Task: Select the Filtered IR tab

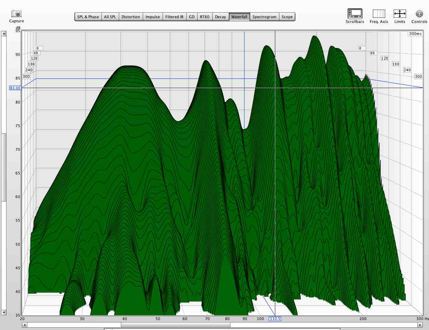Action: tap(174, 17)
